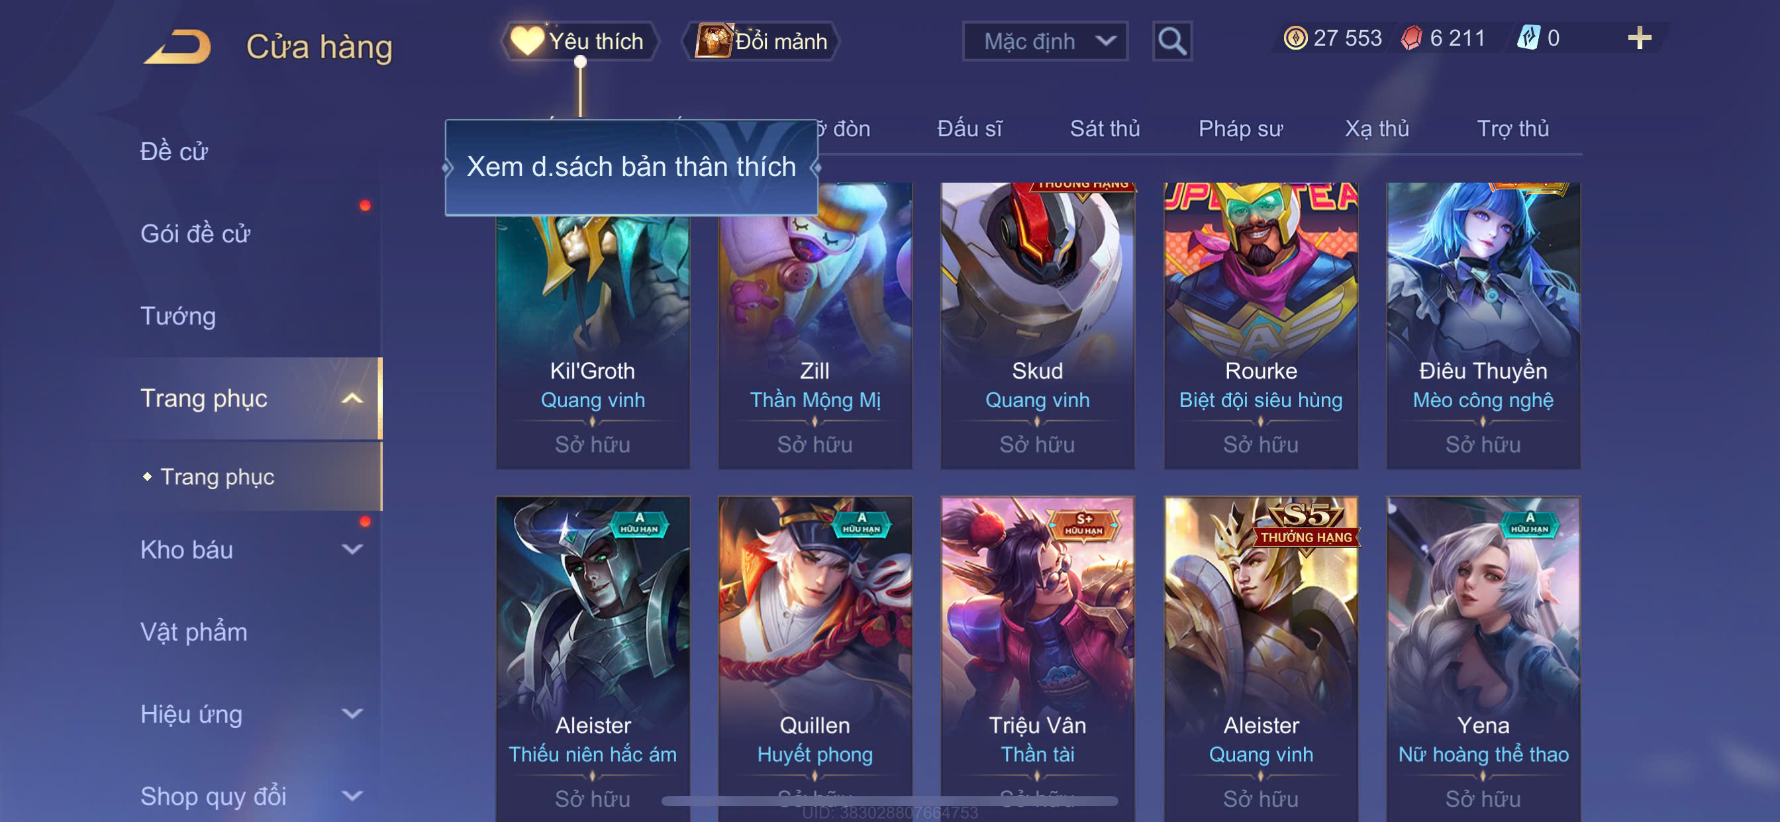
Task: Open Gói đề cử in sidebar
Action: pyautogui.click(x=195, y=234)
